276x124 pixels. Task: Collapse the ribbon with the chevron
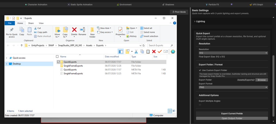171,23
